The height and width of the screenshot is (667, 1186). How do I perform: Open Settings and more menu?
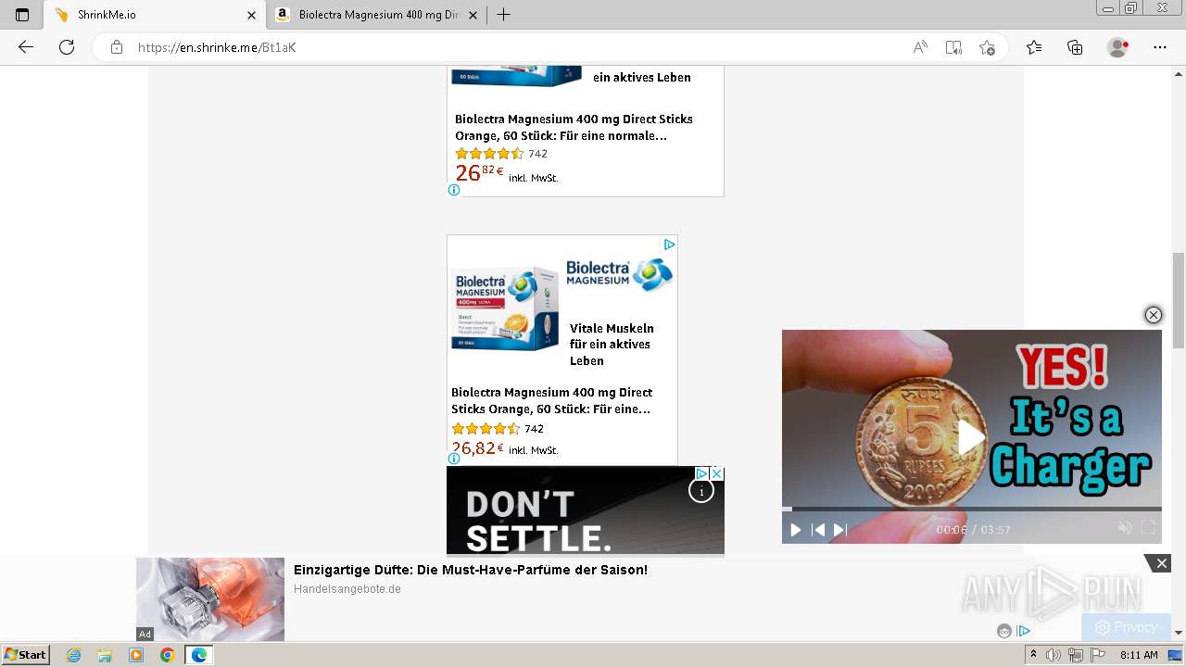tap(1160, 47)
